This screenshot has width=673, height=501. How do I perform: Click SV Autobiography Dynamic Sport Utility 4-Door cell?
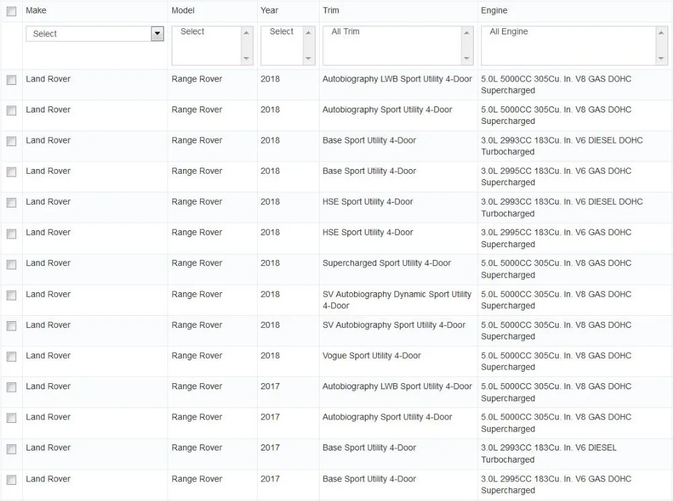click(397, 300)
